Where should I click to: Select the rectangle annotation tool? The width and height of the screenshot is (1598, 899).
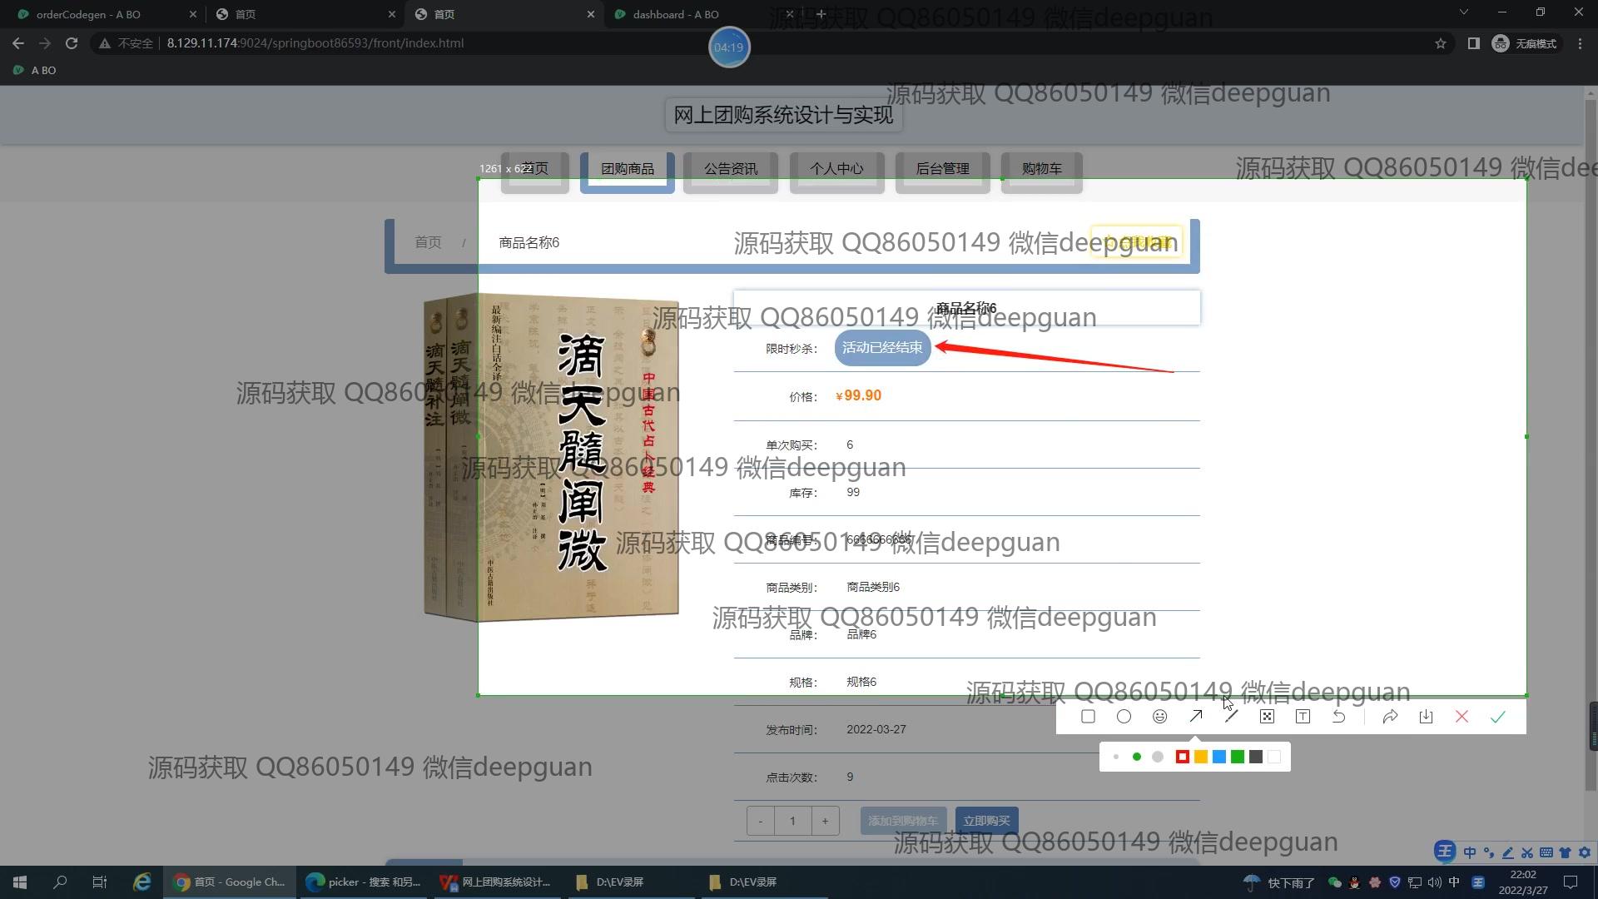[x=1088, y=717]
